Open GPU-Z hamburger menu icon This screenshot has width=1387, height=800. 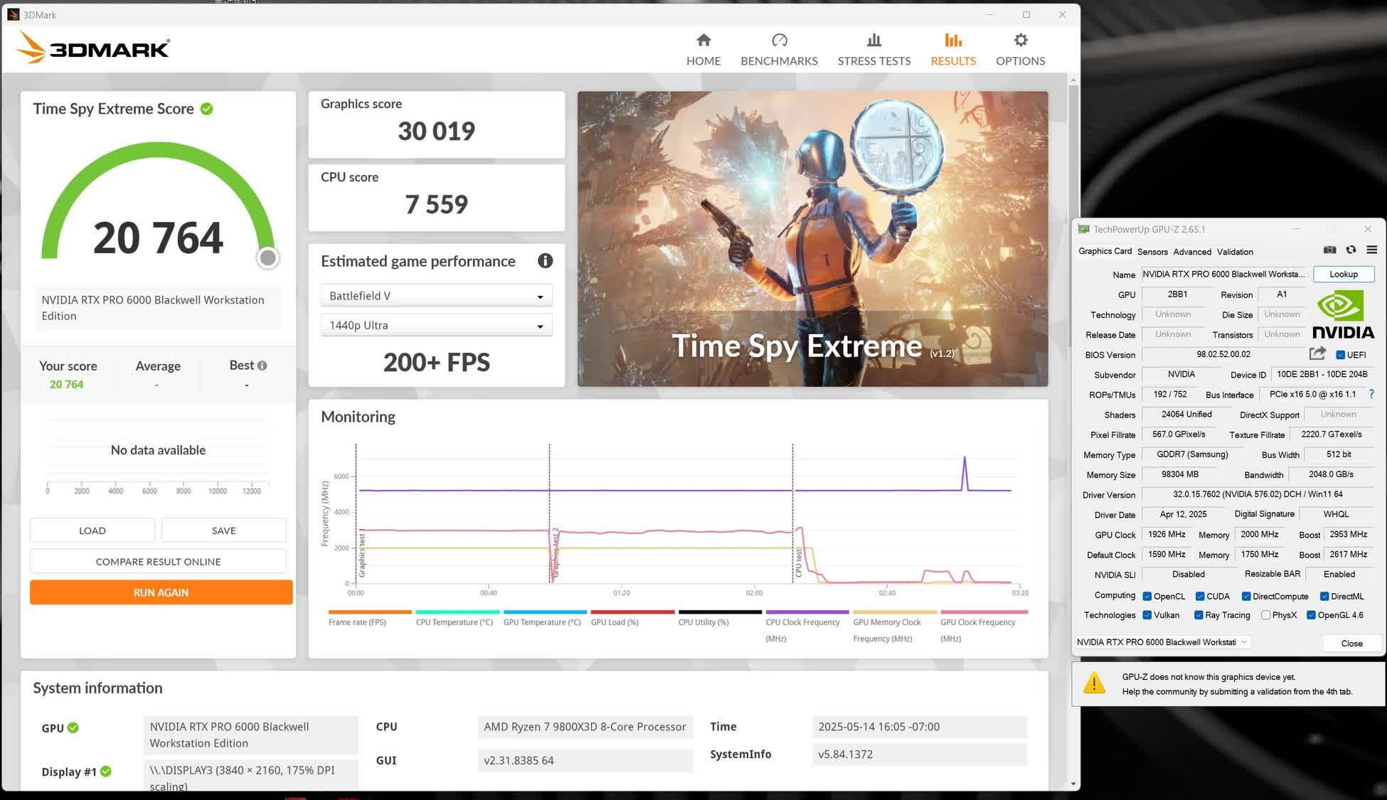1372,250
